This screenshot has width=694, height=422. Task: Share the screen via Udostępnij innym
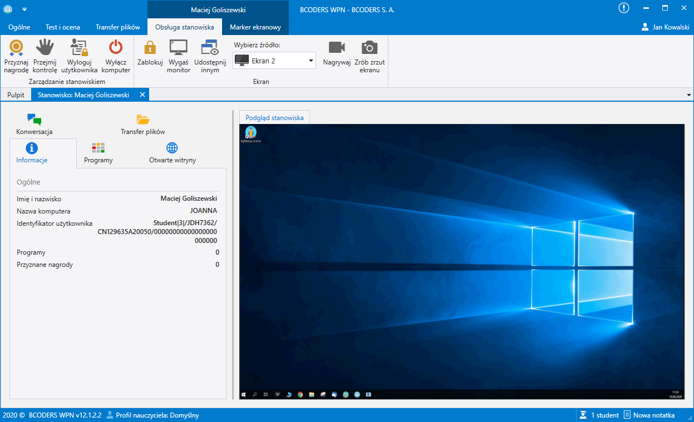coord(210,57)
